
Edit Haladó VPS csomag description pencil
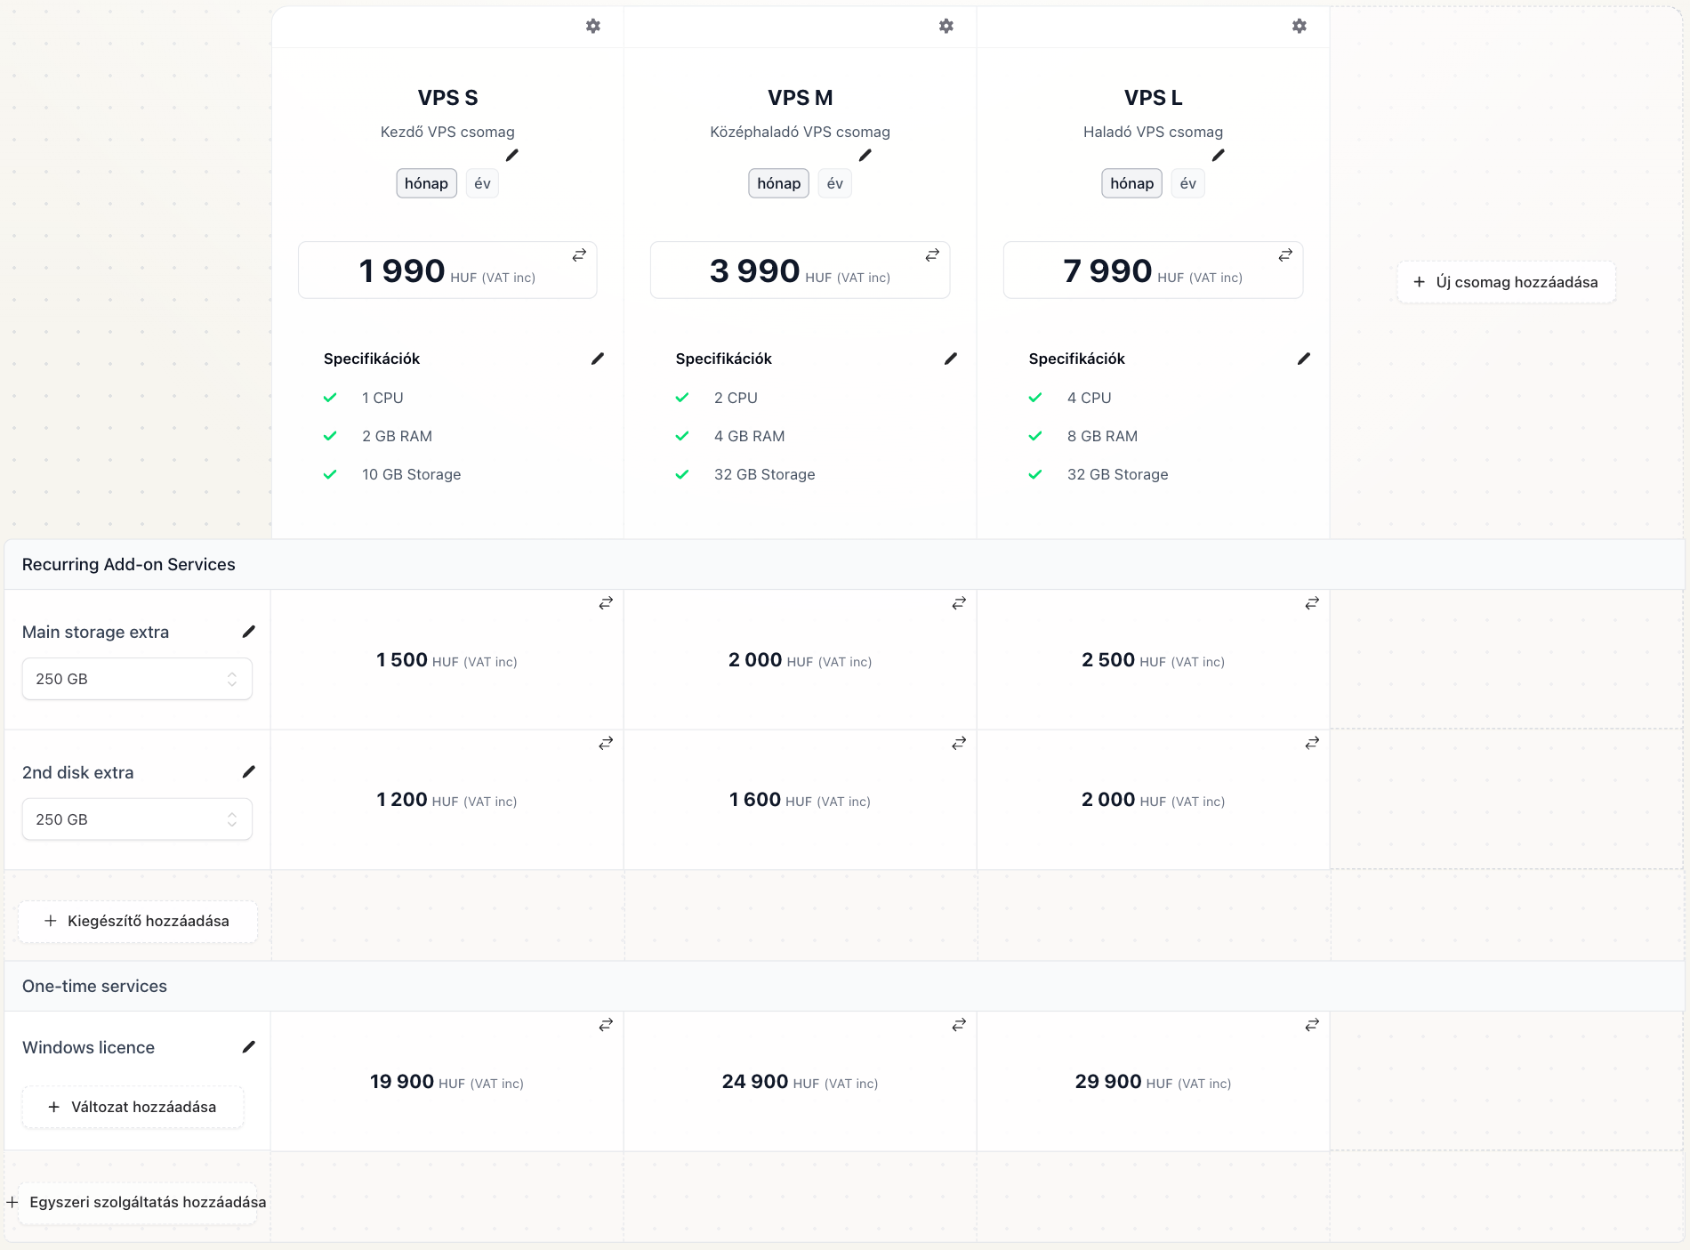(1219, 155)
